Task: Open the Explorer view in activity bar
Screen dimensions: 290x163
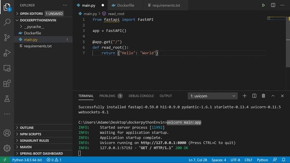Action: [x=7, y=7]
